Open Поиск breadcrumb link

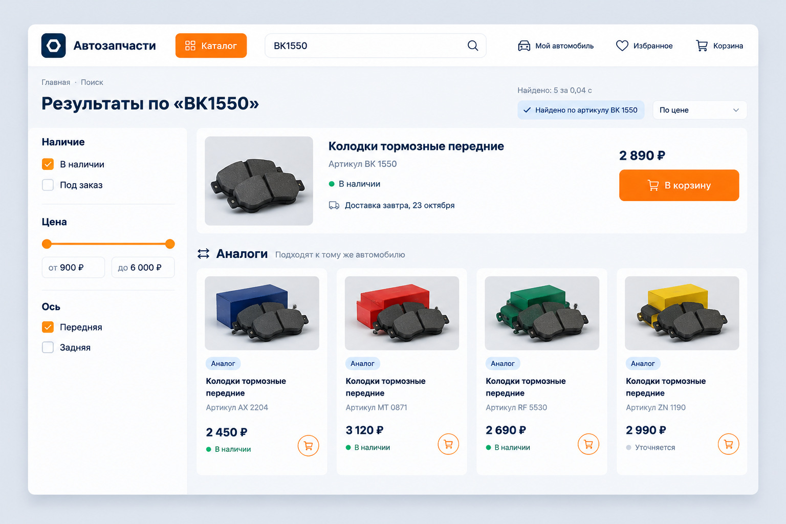click(x=92, y=82)
